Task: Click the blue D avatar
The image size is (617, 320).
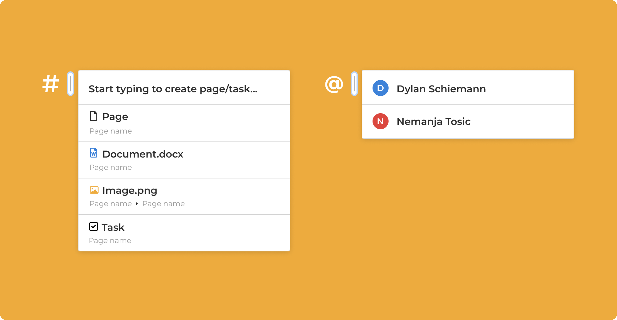Action: pos(380,88)
